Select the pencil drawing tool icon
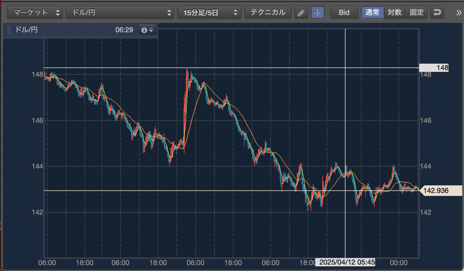Viewport: 464px width, 271px height. tap(301, 13)
